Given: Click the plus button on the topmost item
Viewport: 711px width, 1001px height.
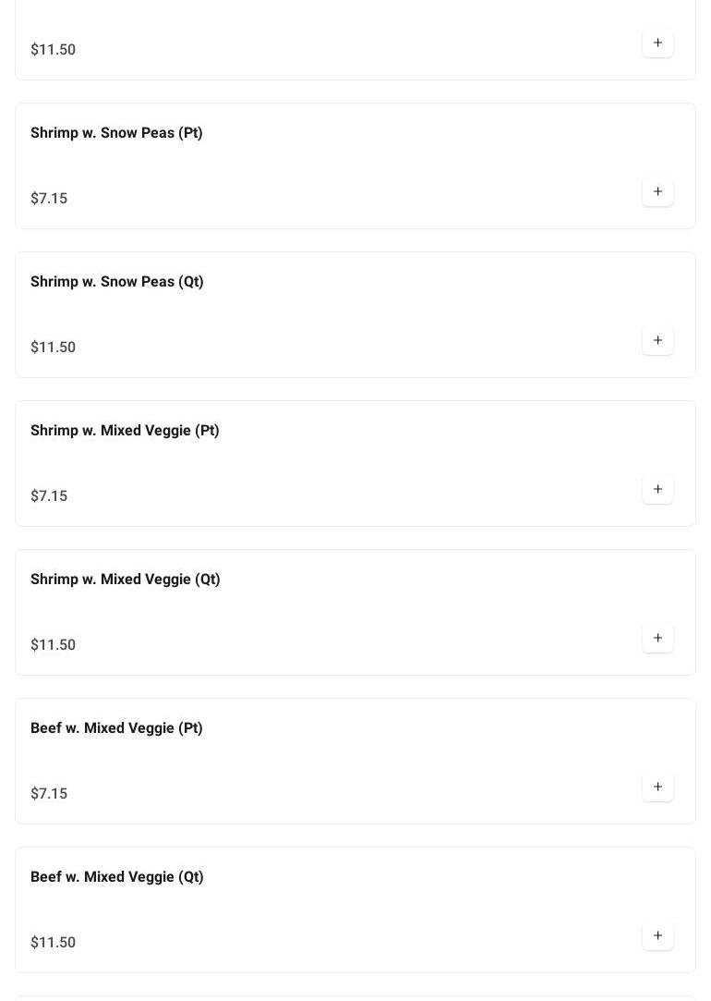Looking at the screenshot, I should pyautogui.click(x=657, y=43).
